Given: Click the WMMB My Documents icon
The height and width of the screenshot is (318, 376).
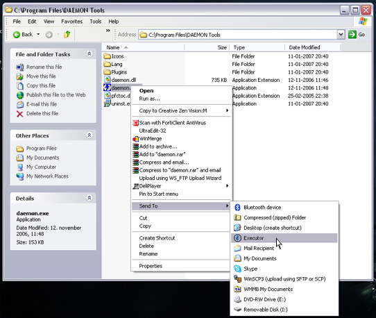Looking at the screenshot, I should pyautogui.click(x=237, y=289).
